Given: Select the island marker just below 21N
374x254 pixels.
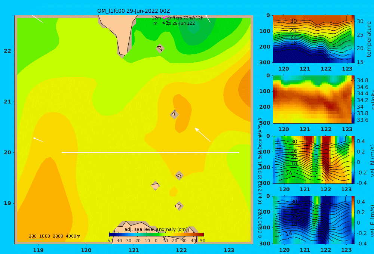Looking at the screenshot, I should click(174, 114).
